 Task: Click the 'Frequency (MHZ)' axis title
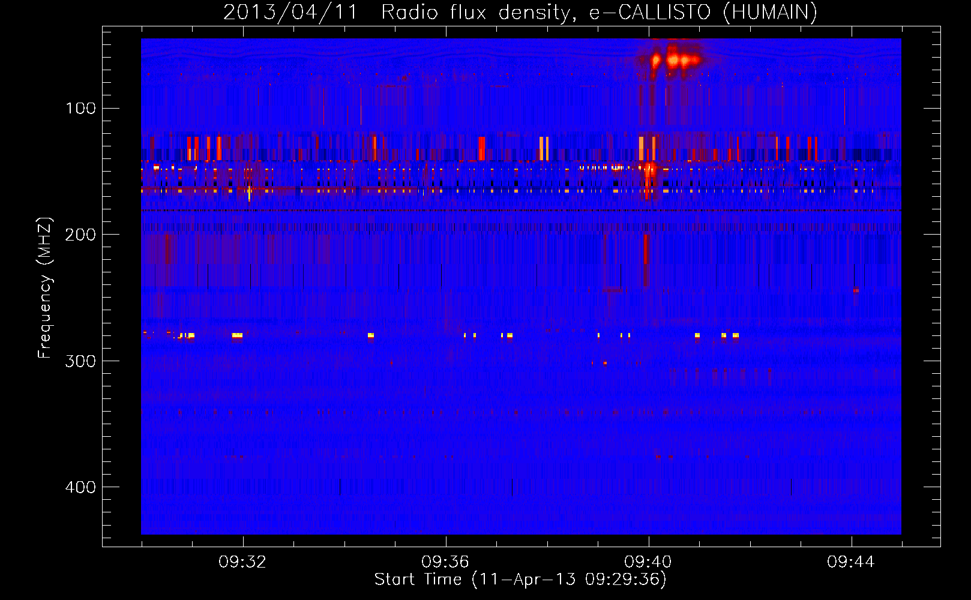(45, 287)
